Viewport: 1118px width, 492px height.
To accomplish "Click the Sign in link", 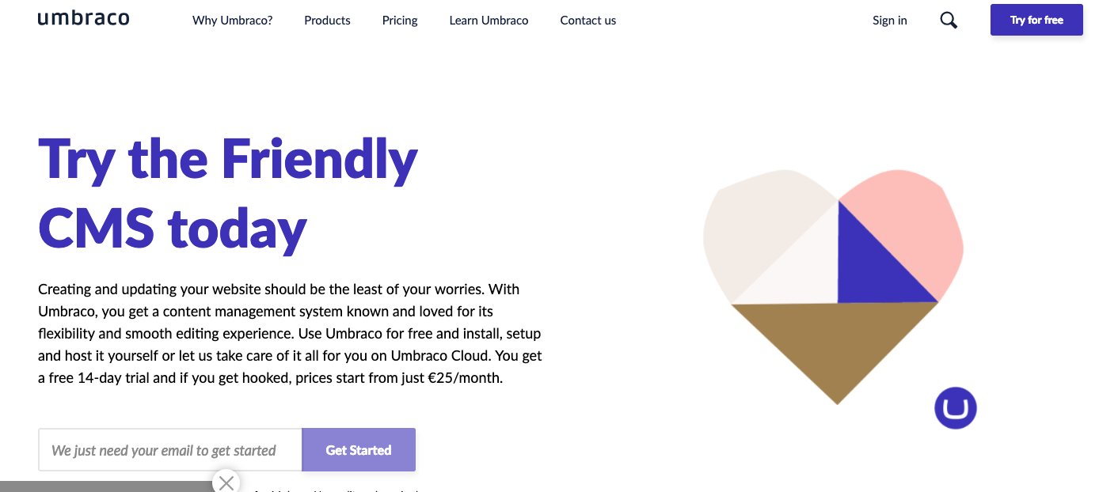I will point(889,20).
